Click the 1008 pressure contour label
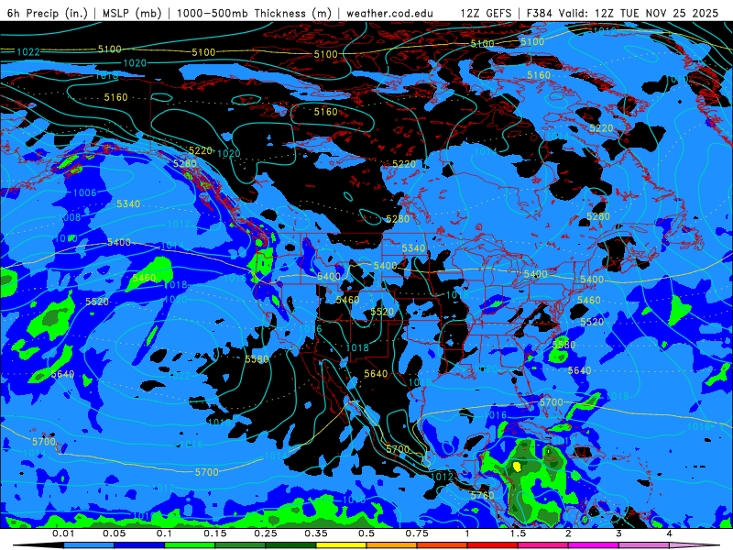Image resolution: width=733 pixels, height=550 pixels. [x=70, y=217]
